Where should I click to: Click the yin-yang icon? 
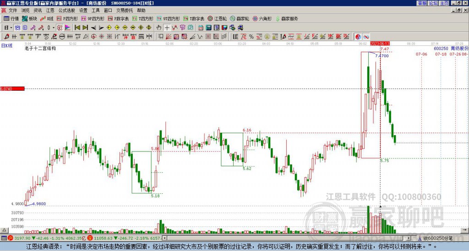click(358, 37)
